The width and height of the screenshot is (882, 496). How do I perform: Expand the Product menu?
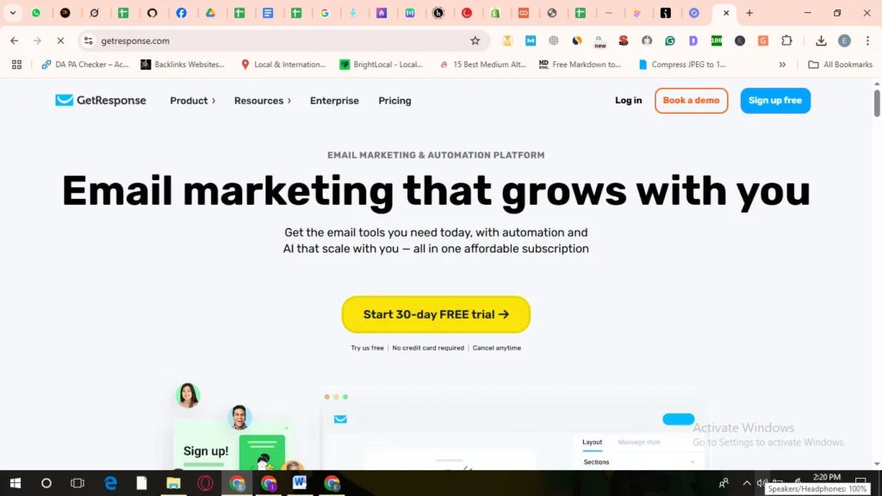click(192, 101)
